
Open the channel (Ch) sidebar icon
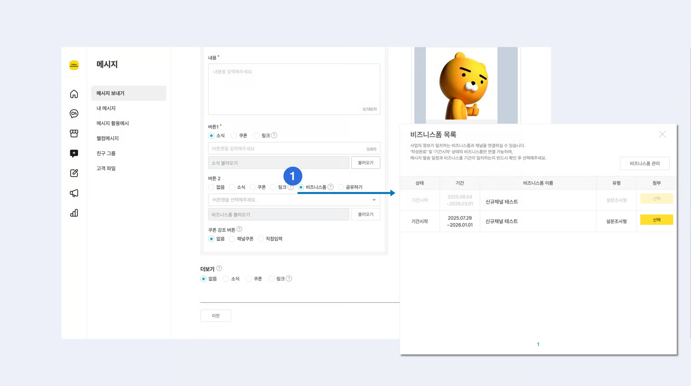[x=74, y=114]
